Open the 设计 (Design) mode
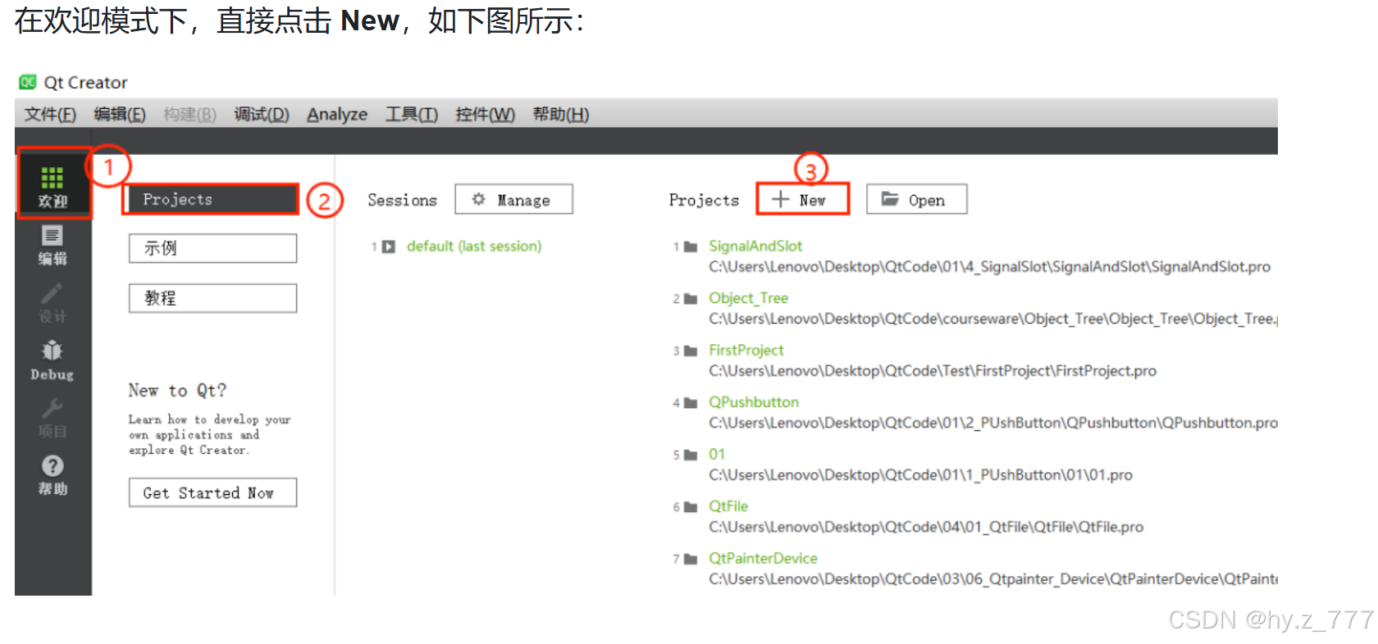Screen dimensions: 1378x644 click(x=52, y=303)
